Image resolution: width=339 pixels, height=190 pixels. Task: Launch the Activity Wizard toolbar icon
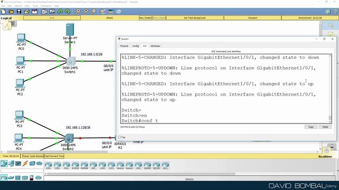click(34, 12)
